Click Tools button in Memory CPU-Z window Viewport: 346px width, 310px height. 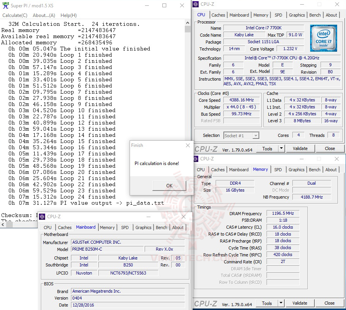[267, 303]
